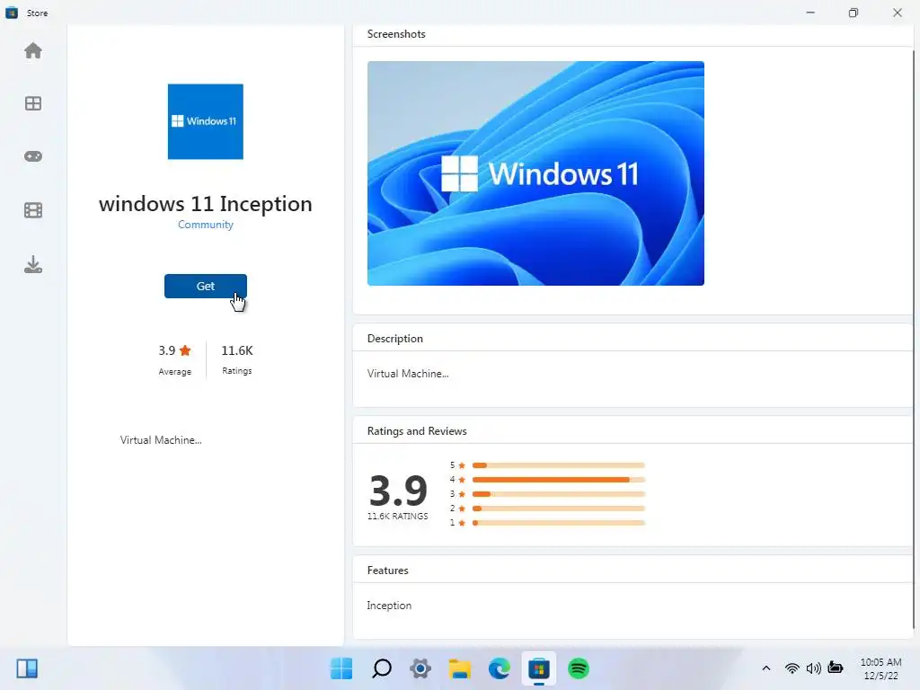Click the app title windows 11 Inception
The width and height of the screenshot is (920, 690).
206,204
